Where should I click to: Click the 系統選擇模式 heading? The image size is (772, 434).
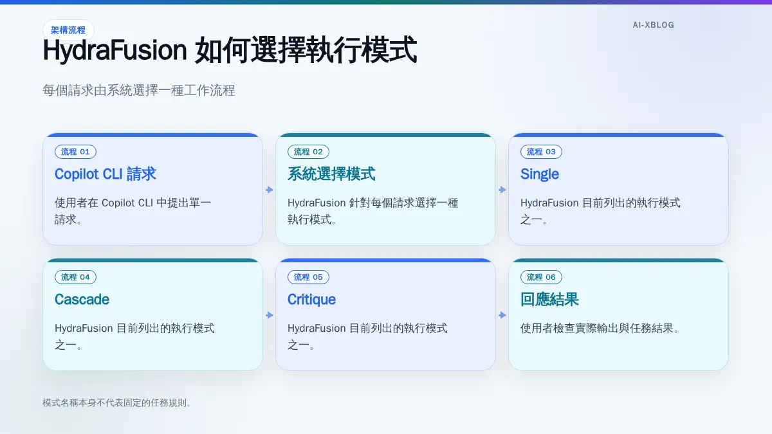click(331, 174)
